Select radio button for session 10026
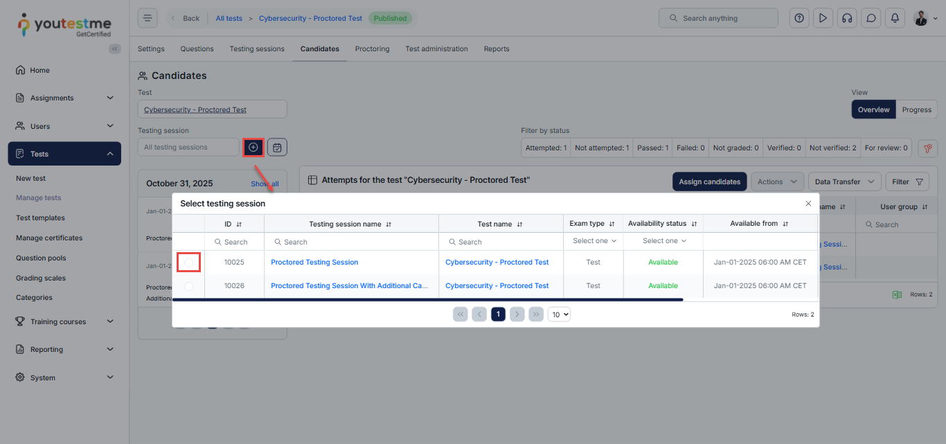The height and width of the screenshot is (444, 946). 188,286
